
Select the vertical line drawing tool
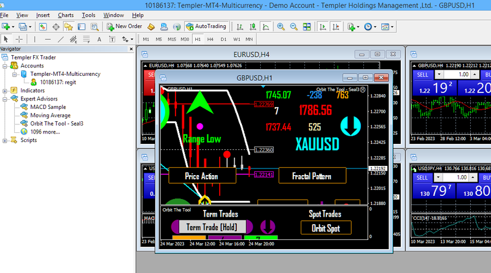pos(35,39)
